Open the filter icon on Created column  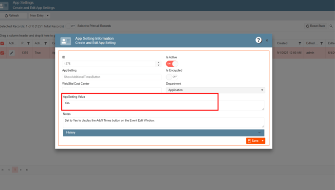pyautogui.click(x=300, y=43)
